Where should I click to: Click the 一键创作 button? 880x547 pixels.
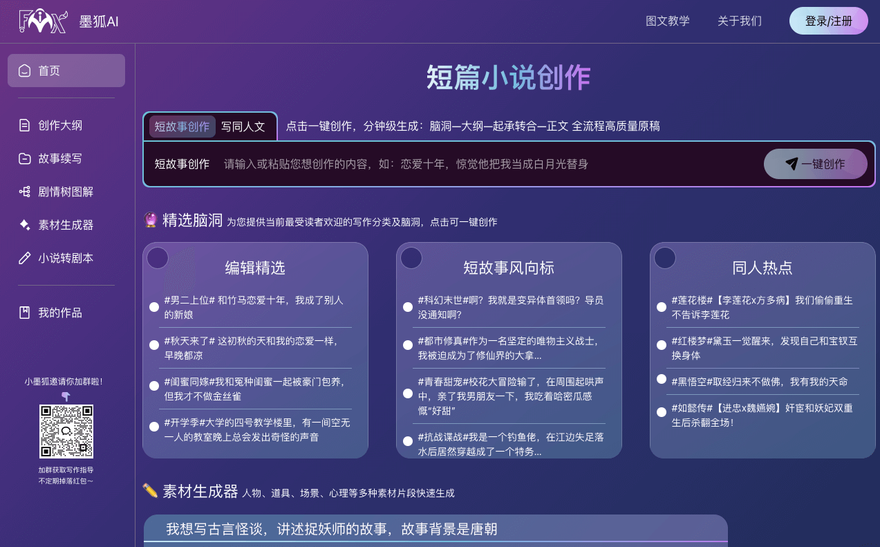pos(815,164)
